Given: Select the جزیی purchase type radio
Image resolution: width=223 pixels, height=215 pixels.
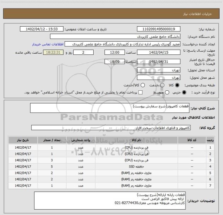Looking at the screenshot, I should click(x=184, y=93).
